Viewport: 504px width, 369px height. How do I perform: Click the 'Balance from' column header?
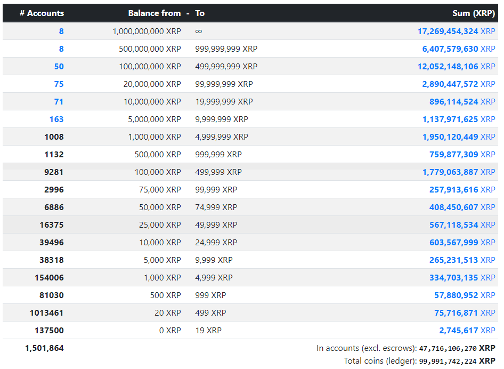[x=155, y=13]
